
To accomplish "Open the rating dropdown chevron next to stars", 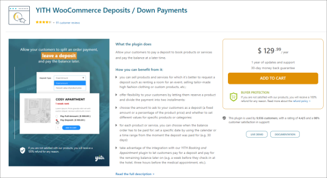I will [x=53, y=23].
